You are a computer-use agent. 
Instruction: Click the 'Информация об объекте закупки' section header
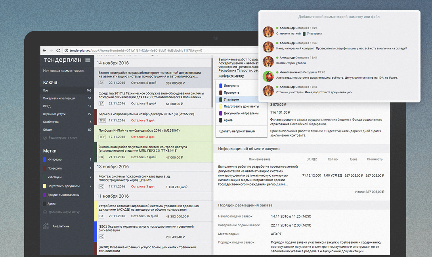[249, 149]
